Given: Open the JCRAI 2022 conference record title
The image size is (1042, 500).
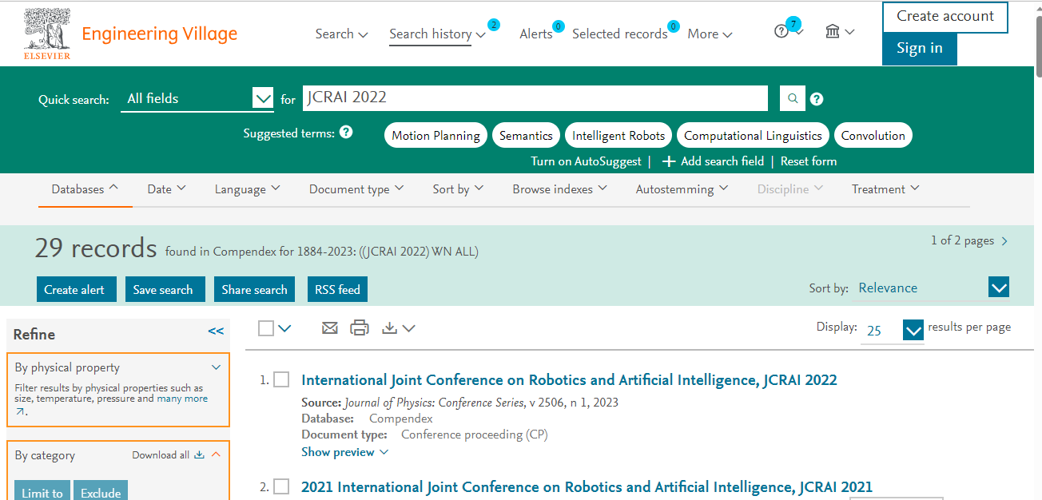Looking at the screenshot, I should [569, 380].
